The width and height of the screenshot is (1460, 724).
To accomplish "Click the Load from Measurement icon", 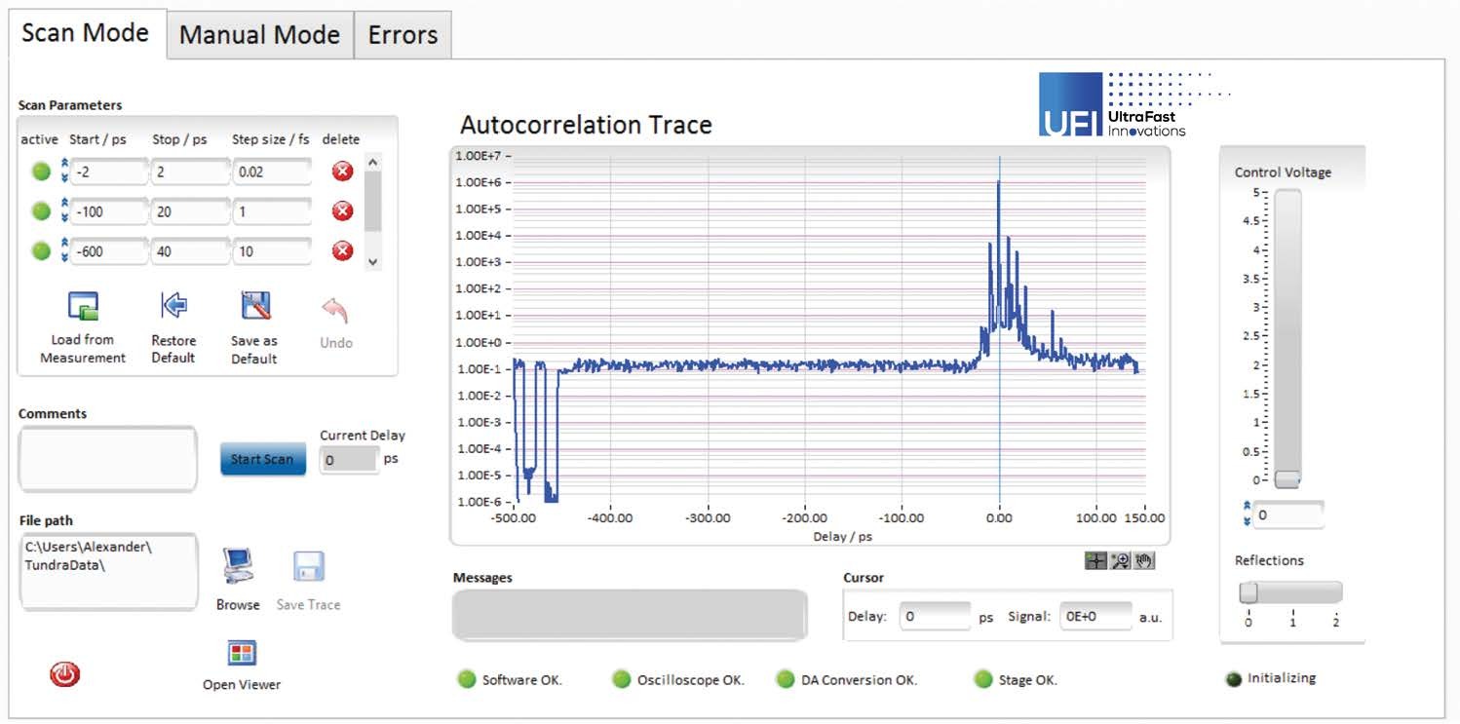I will click(83, 307).
